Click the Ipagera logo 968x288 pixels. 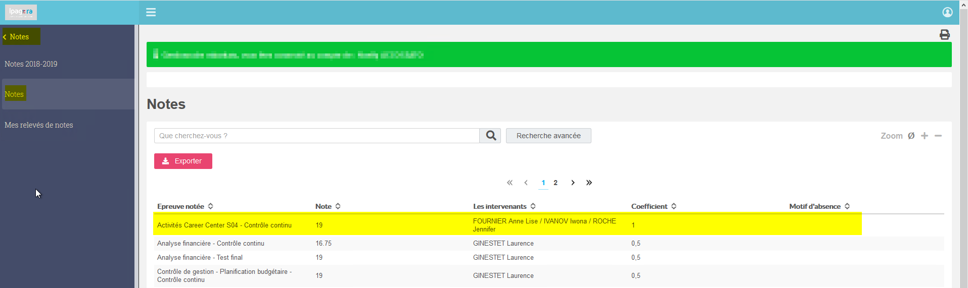(x=21, y=12)
